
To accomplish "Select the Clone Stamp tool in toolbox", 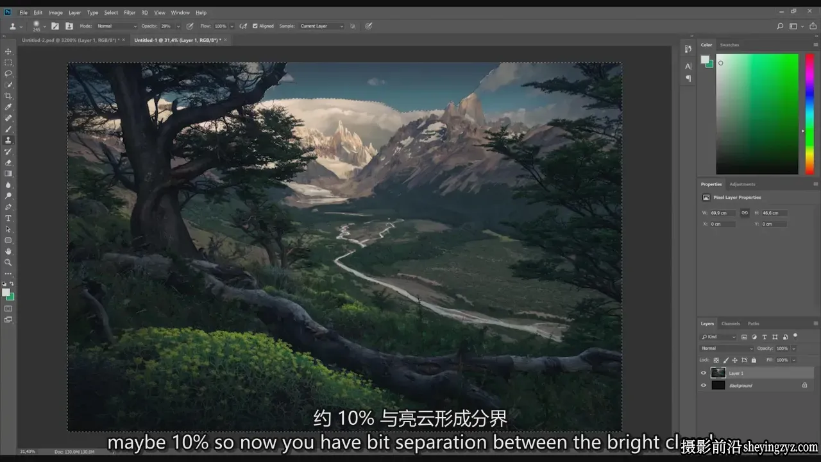I will click(8, 140).
